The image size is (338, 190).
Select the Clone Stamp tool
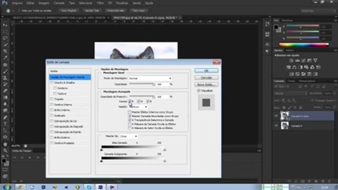[x=5, y=78]
